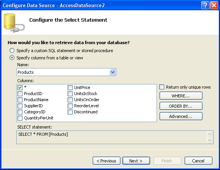
Task: Check the ProductID column
Action: 20,94
